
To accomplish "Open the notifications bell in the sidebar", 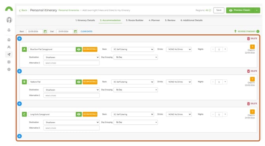I will (9, 30).
